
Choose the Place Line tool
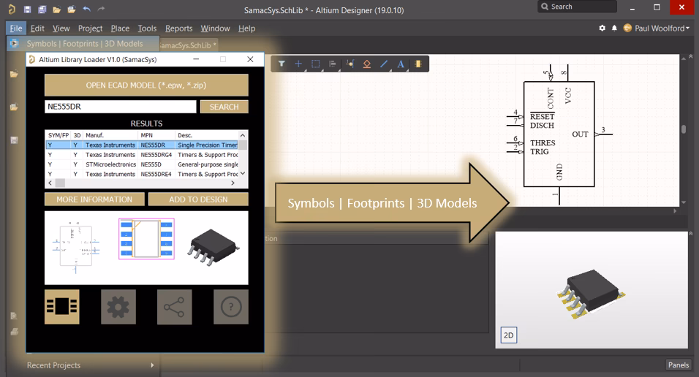[x=384, y=64]
